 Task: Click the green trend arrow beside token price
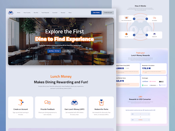[125, 68]
